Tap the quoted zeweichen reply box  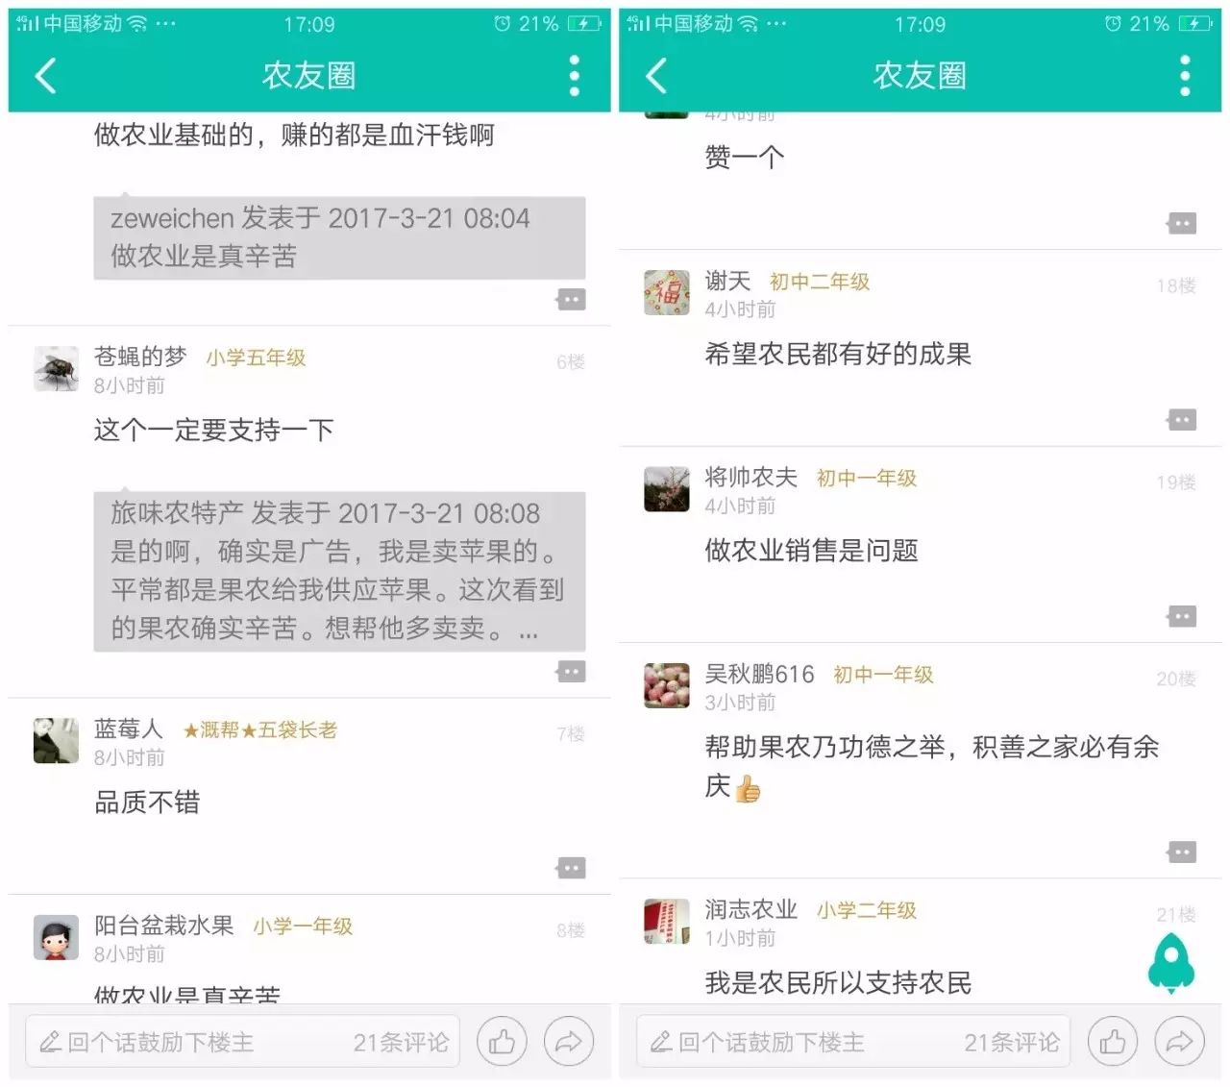[339, 238]
